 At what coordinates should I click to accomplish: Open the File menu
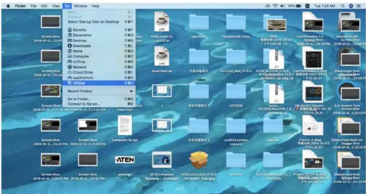(34, 6)
